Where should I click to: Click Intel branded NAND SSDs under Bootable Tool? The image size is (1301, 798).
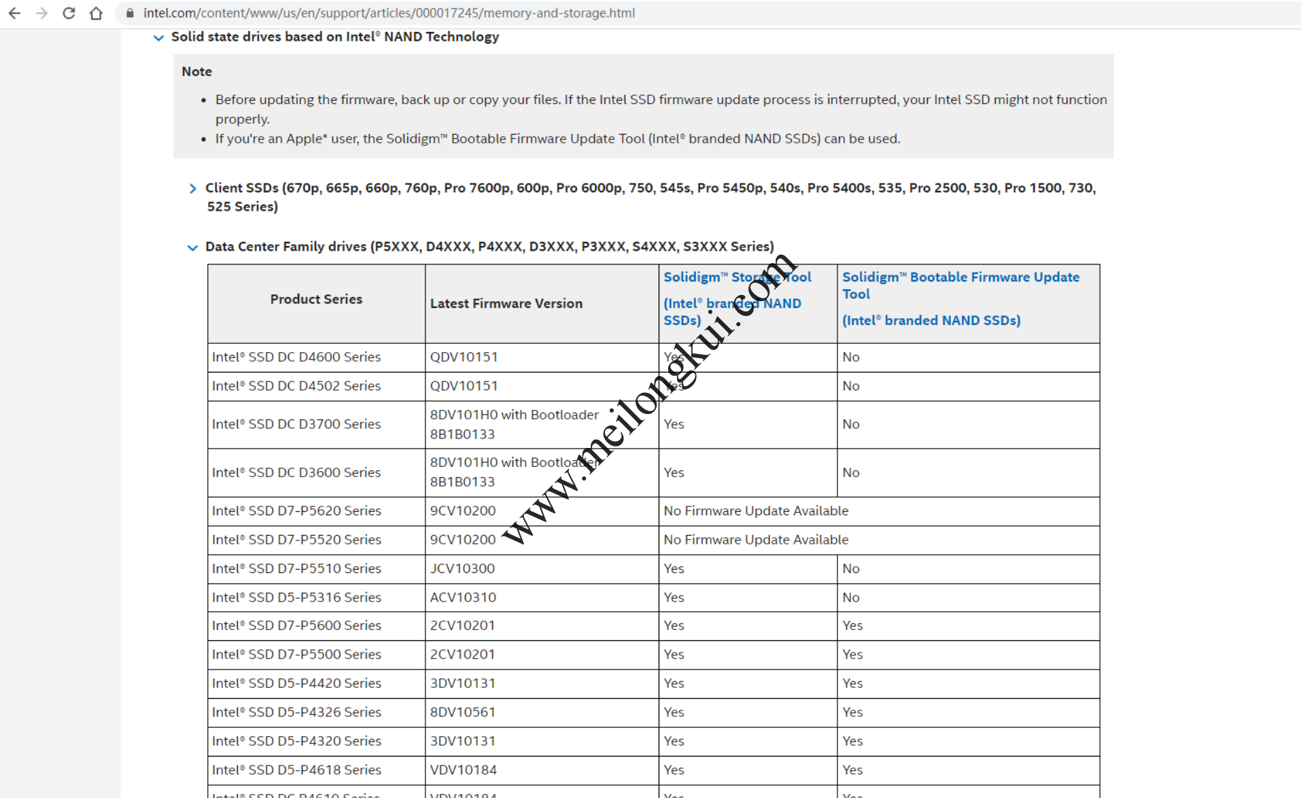[x=931, y=320]
